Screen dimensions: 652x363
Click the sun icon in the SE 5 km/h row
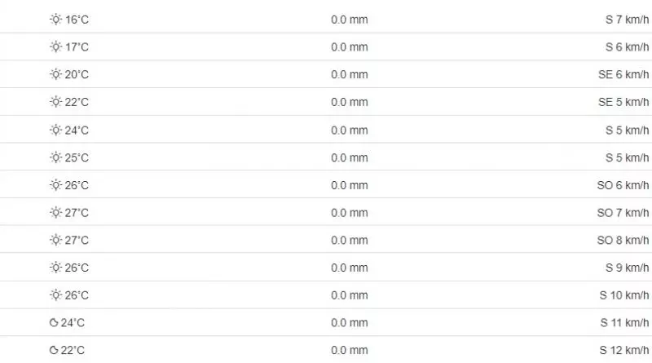tap(55, 103)
